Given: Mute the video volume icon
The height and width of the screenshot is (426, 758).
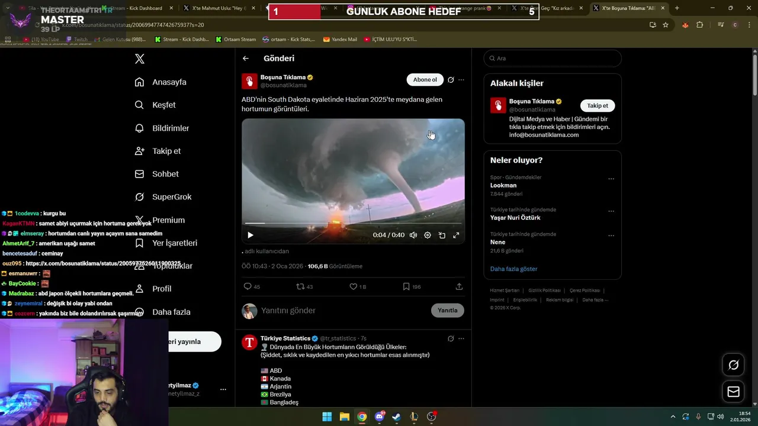Looking at the screenshot, I should coord(413,235).
